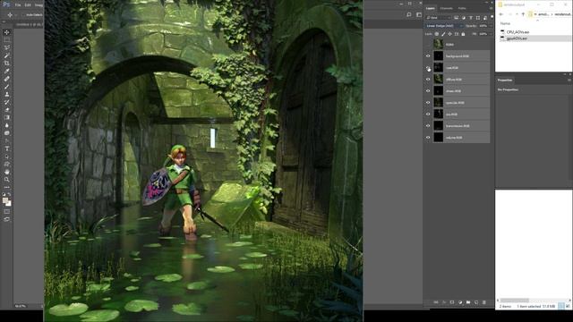Select the Clone Stamp tool
Screen dimensions: 573x322
6,94
